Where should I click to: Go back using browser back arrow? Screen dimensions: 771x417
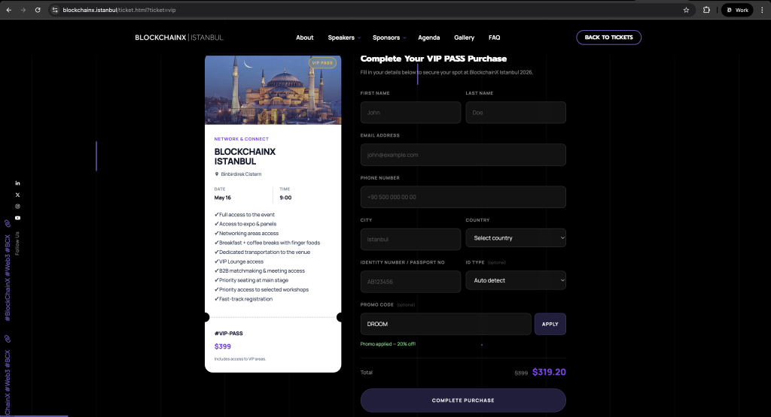(x=9, y=10)
